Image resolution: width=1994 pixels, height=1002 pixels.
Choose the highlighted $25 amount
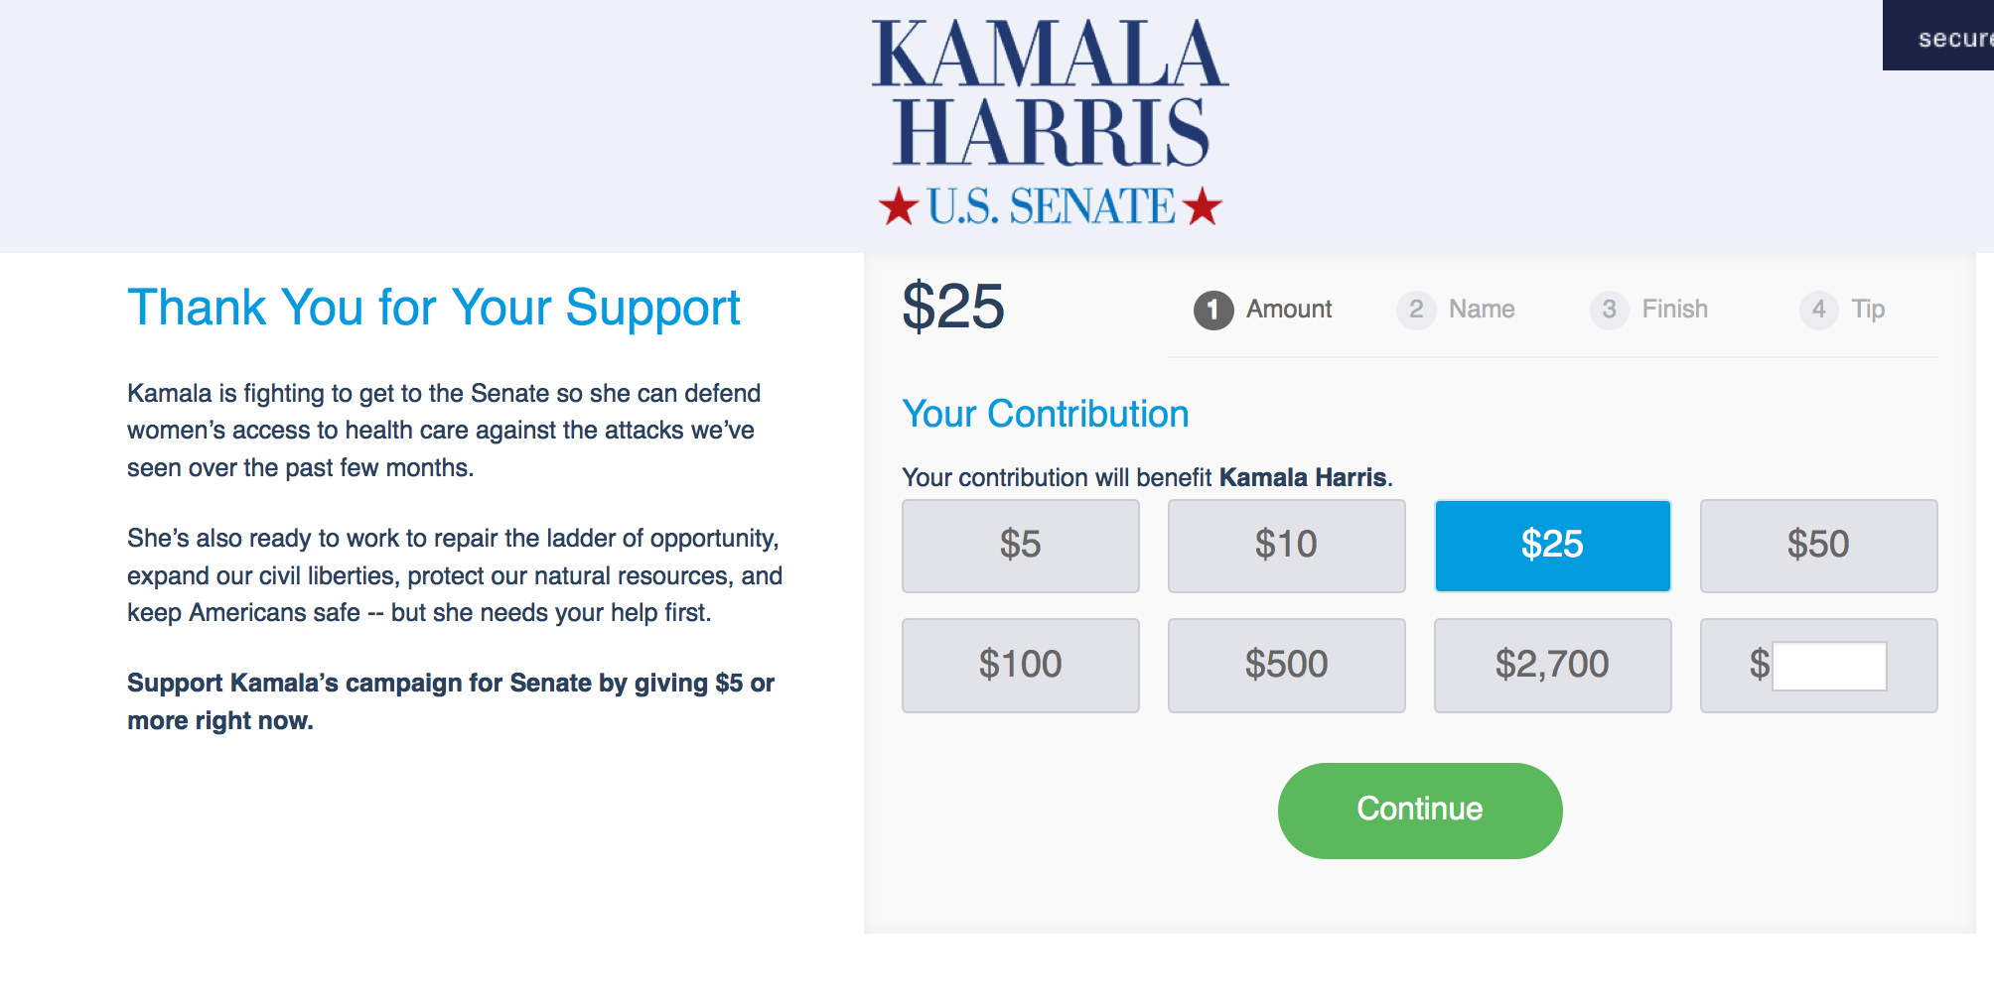tap(1552, 546)
